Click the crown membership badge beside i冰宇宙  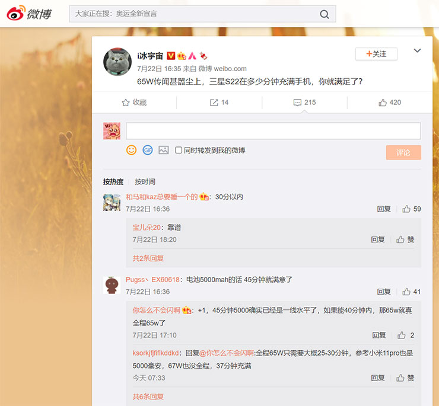click(182, 56)
